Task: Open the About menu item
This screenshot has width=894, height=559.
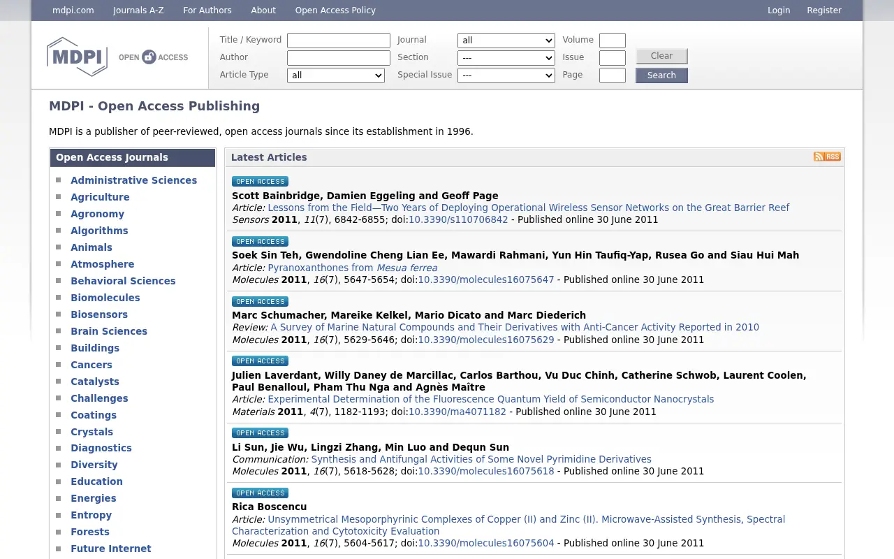Action: tap(263, 10)
